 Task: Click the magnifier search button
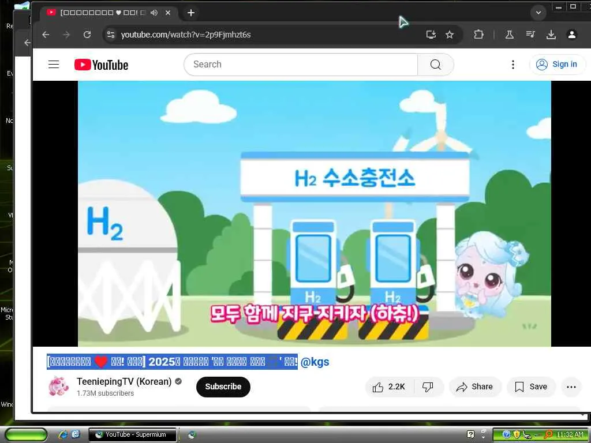[x=435, y=65]
